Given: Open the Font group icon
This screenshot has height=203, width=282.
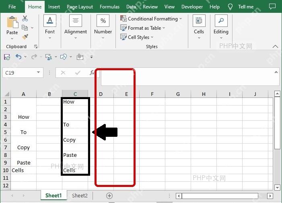Looking at the screenshot, I should point(50,20).
